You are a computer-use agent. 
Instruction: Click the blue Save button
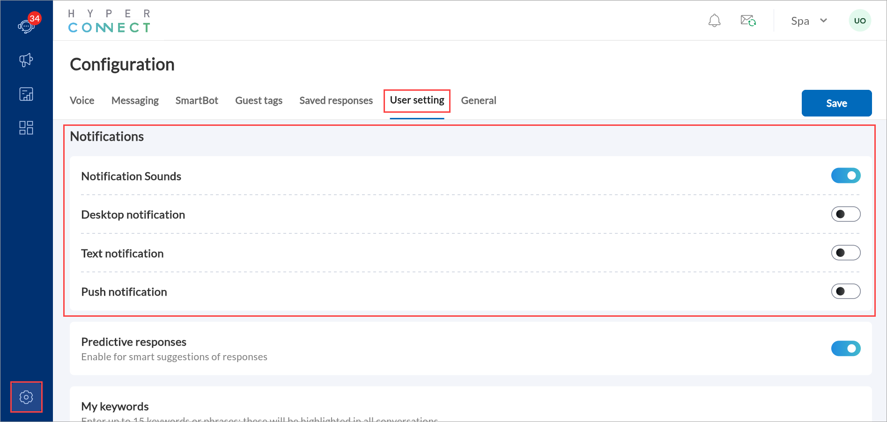836,103
